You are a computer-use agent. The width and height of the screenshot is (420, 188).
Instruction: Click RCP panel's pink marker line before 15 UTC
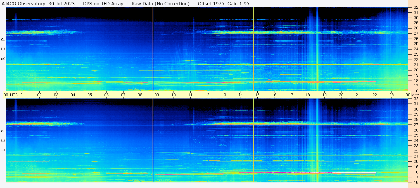click(x=253, y=49)
